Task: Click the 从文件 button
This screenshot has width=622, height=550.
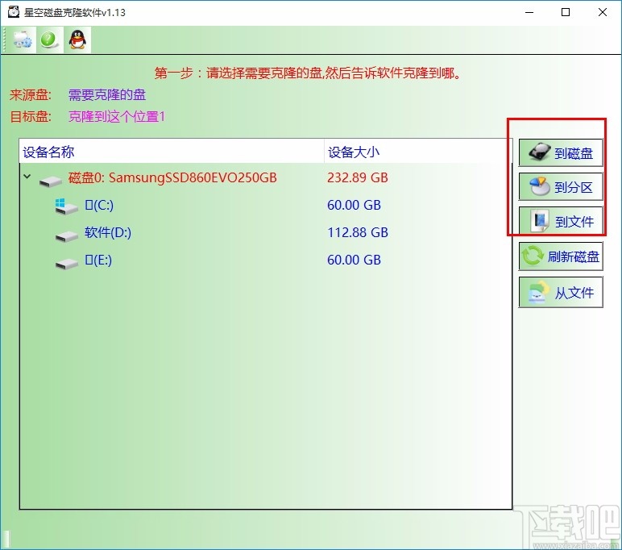Action: pyautogui.click(x=561, y=293)
